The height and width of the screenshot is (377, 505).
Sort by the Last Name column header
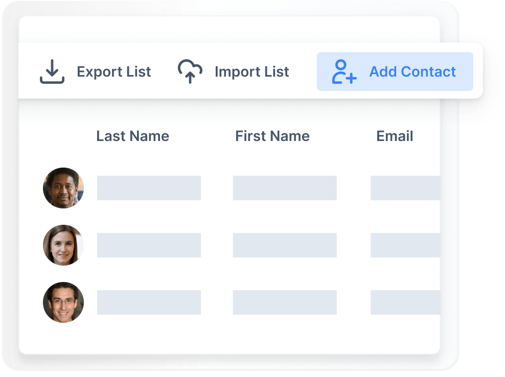132,136
